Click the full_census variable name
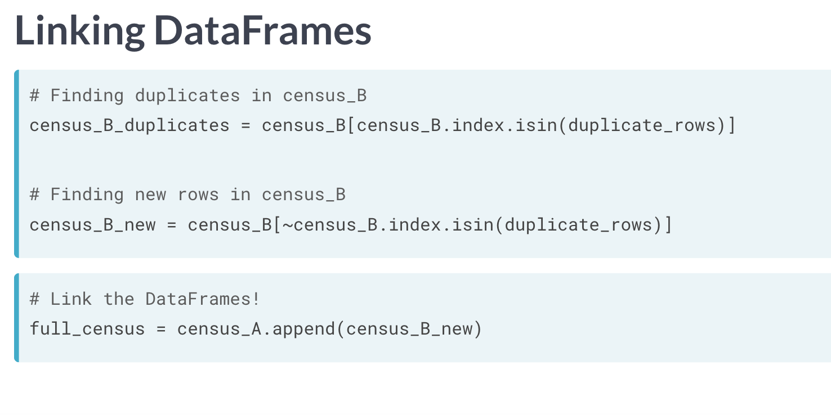 [x=87, y=328]
